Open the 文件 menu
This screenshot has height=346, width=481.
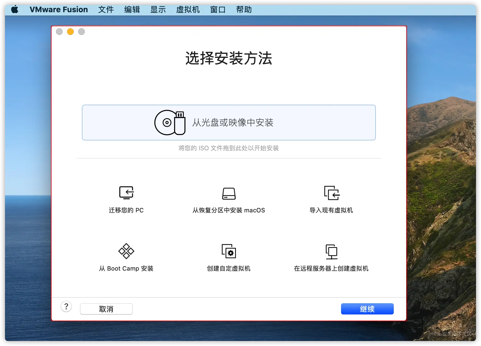tap(106, 9)
